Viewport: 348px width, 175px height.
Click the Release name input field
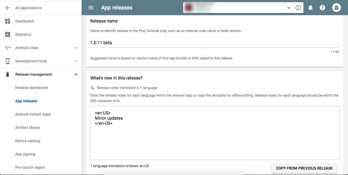pos(214,43)
